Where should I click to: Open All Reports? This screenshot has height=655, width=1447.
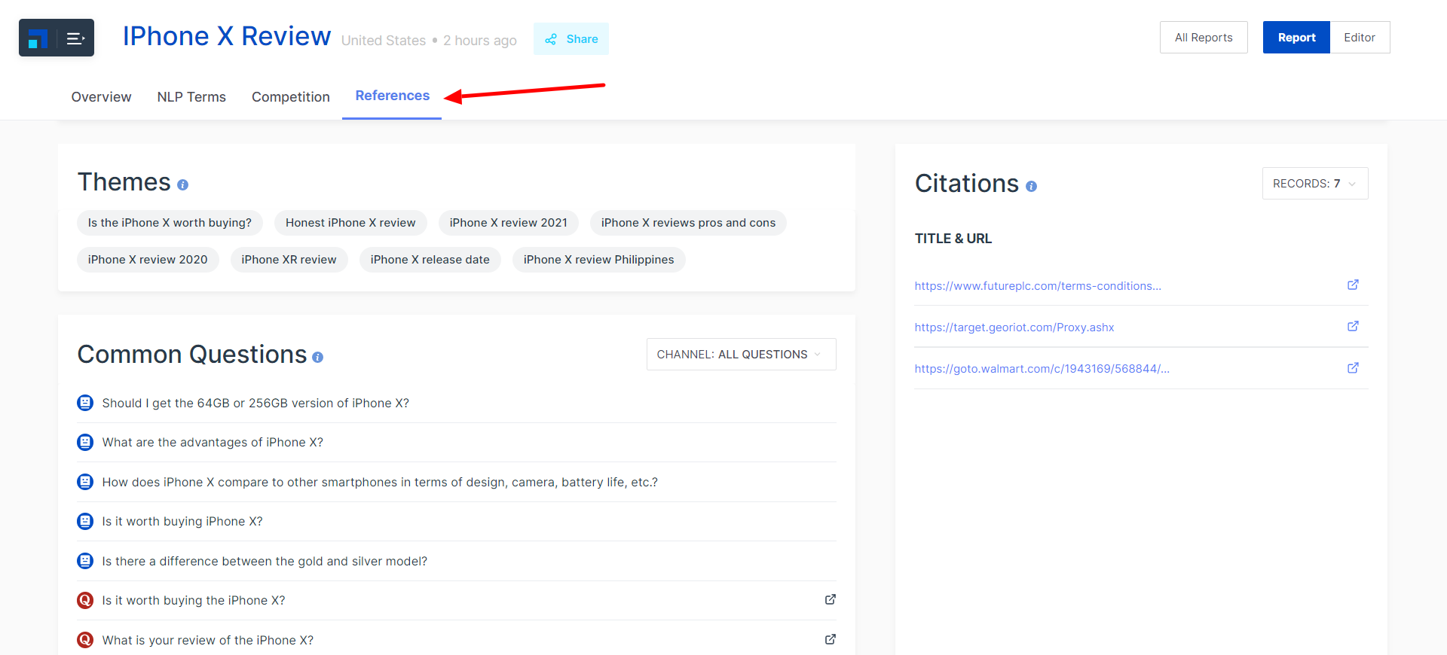click(x=1204, y=38)
